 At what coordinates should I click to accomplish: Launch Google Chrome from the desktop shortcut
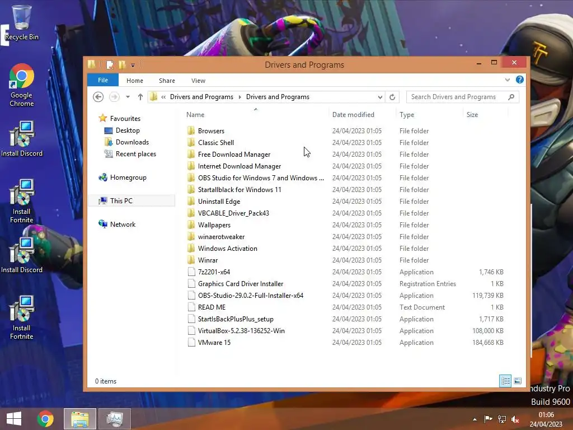[x=22, y=85]
